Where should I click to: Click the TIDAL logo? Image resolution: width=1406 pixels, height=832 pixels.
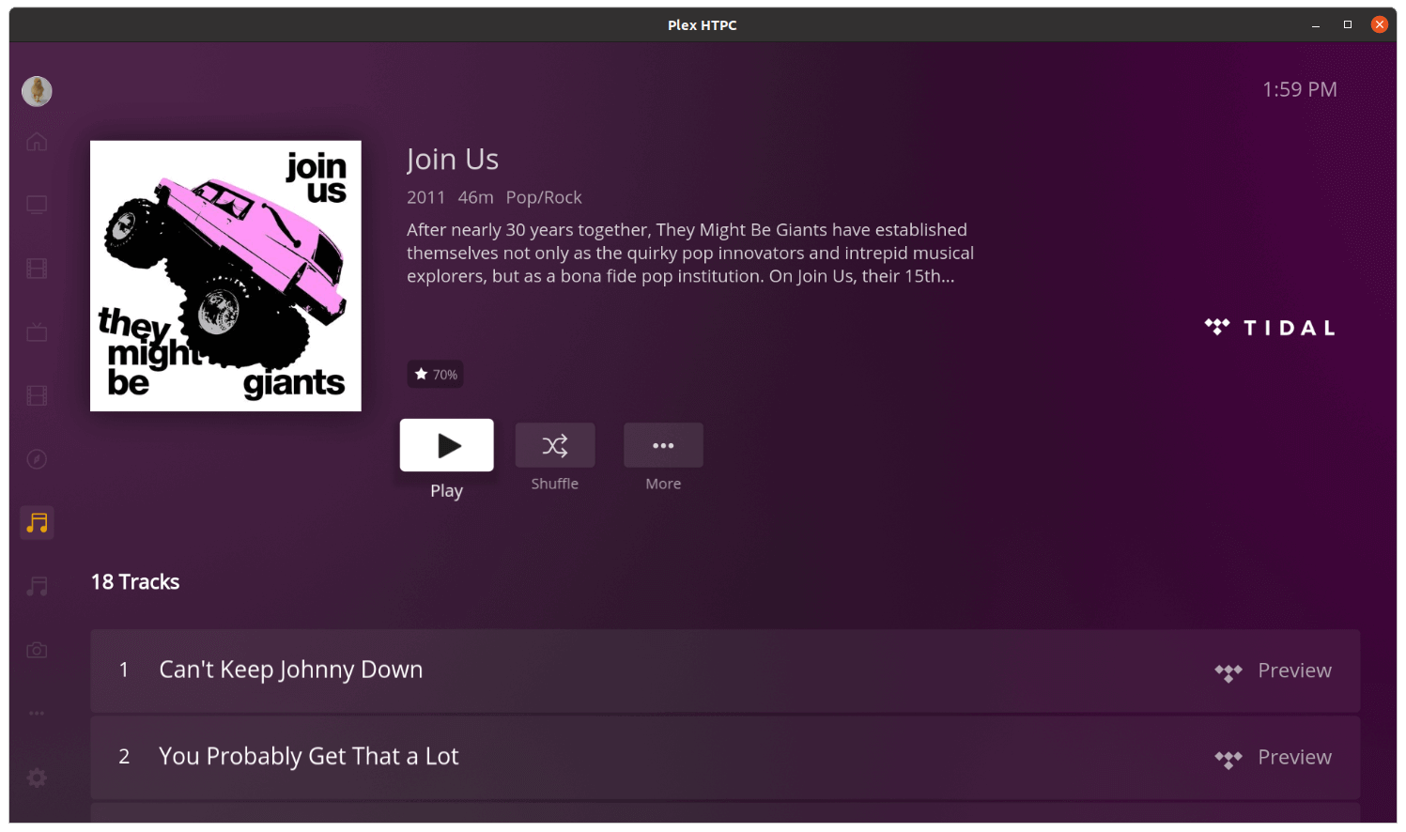[1270, 328]
